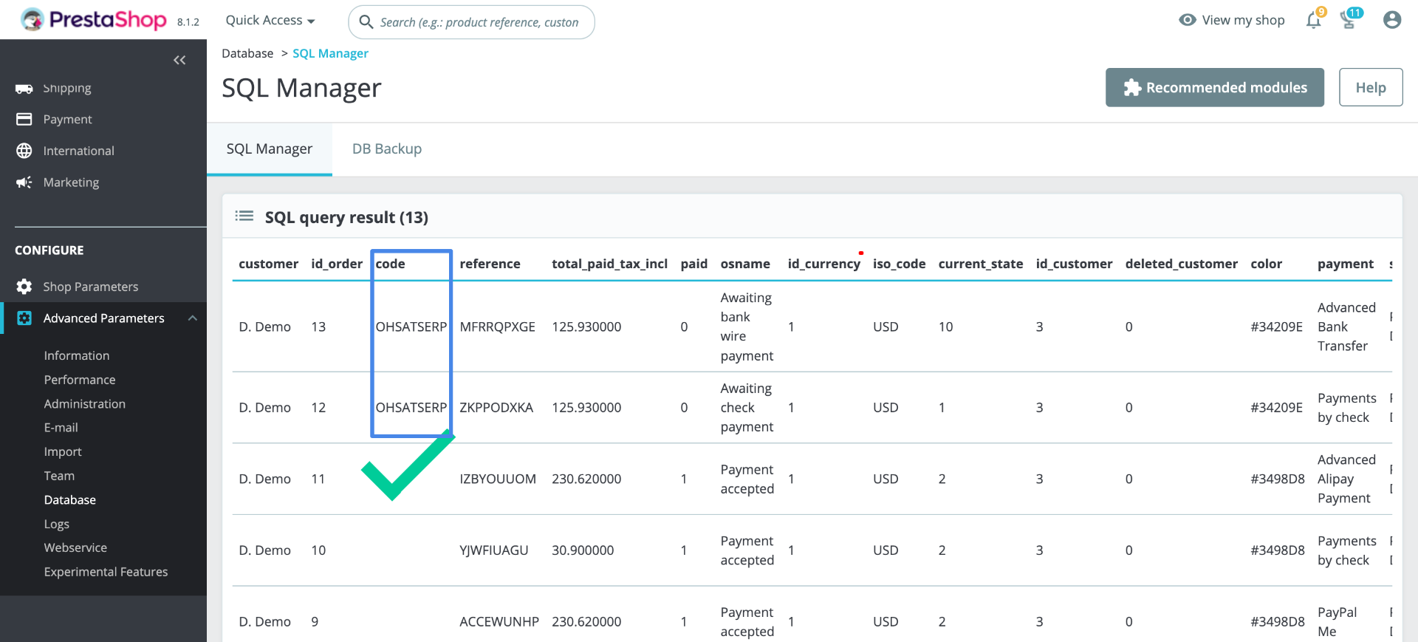Switch to the DB Backup tab

pos(387,149)
